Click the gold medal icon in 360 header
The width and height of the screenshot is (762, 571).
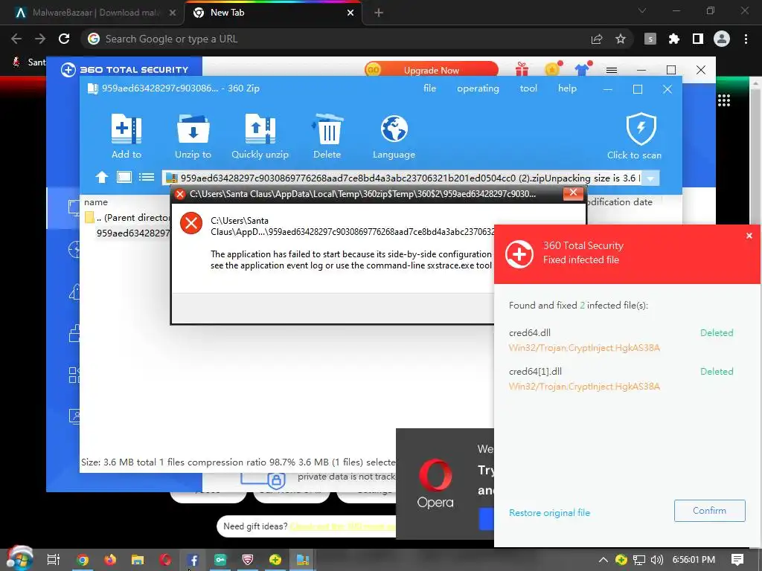[552, 69]
